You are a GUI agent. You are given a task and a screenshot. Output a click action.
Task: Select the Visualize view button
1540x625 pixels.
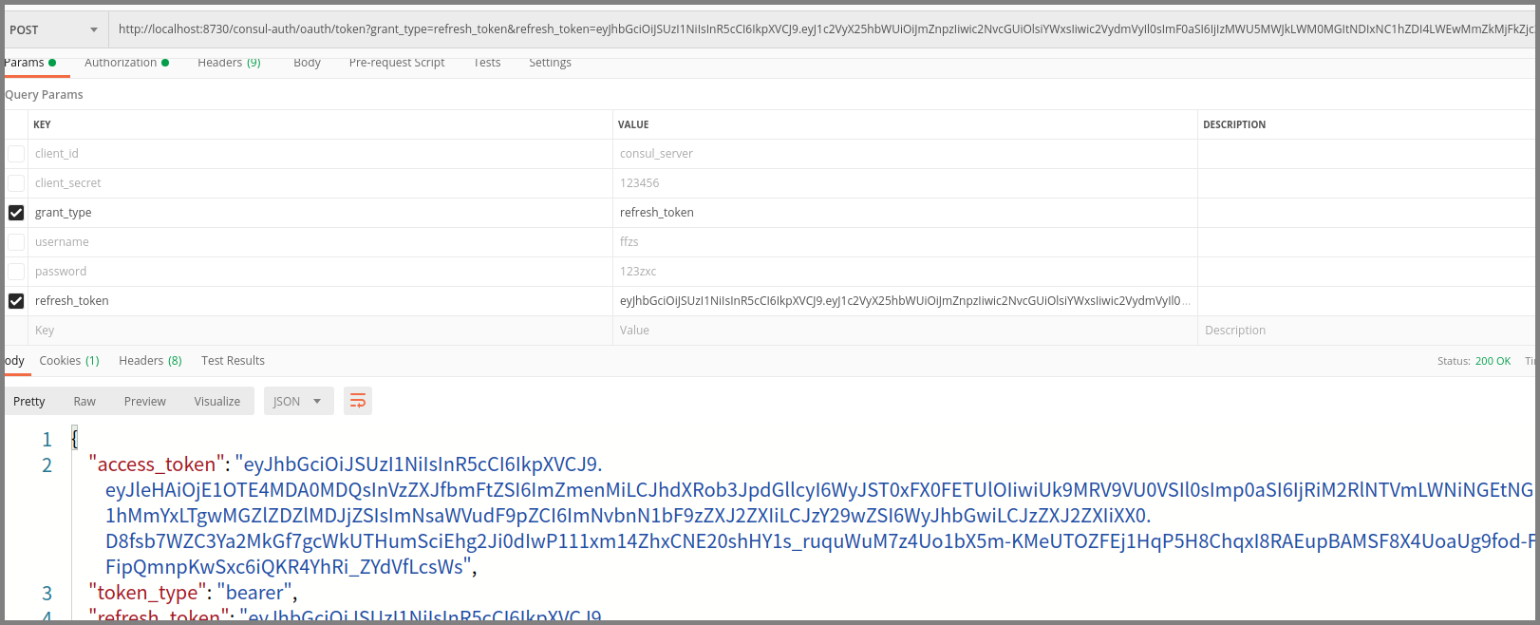coord(217,402)
